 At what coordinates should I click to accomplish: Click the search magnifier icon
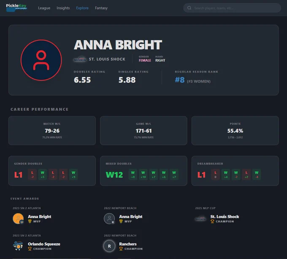(x=189, y=8)
